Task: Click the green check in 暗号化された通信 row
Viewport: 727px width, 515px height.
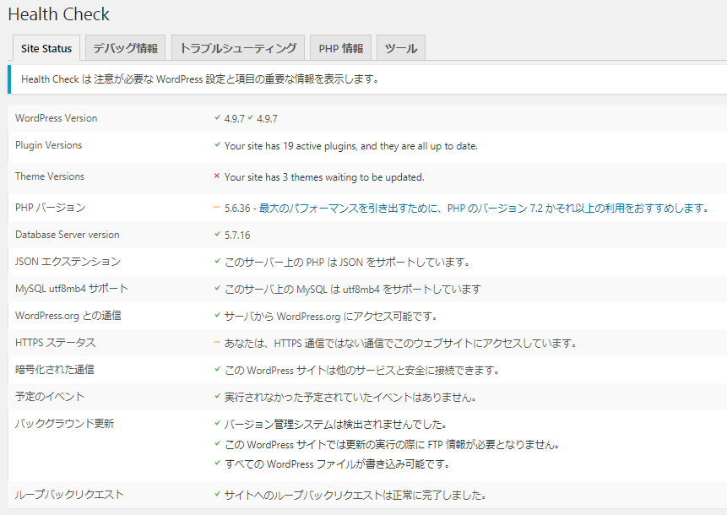Action: [x=217, y=369]
